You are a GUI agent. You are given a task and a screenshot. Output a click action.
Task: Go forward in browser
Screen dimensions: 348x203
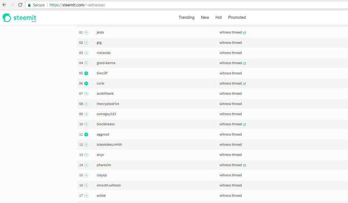click(12, 5)
